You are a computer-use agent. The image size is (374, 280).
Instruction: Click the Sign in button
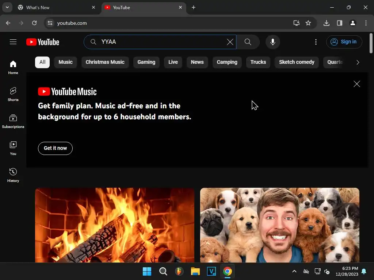pyautogui.click(x=344, y=42)
